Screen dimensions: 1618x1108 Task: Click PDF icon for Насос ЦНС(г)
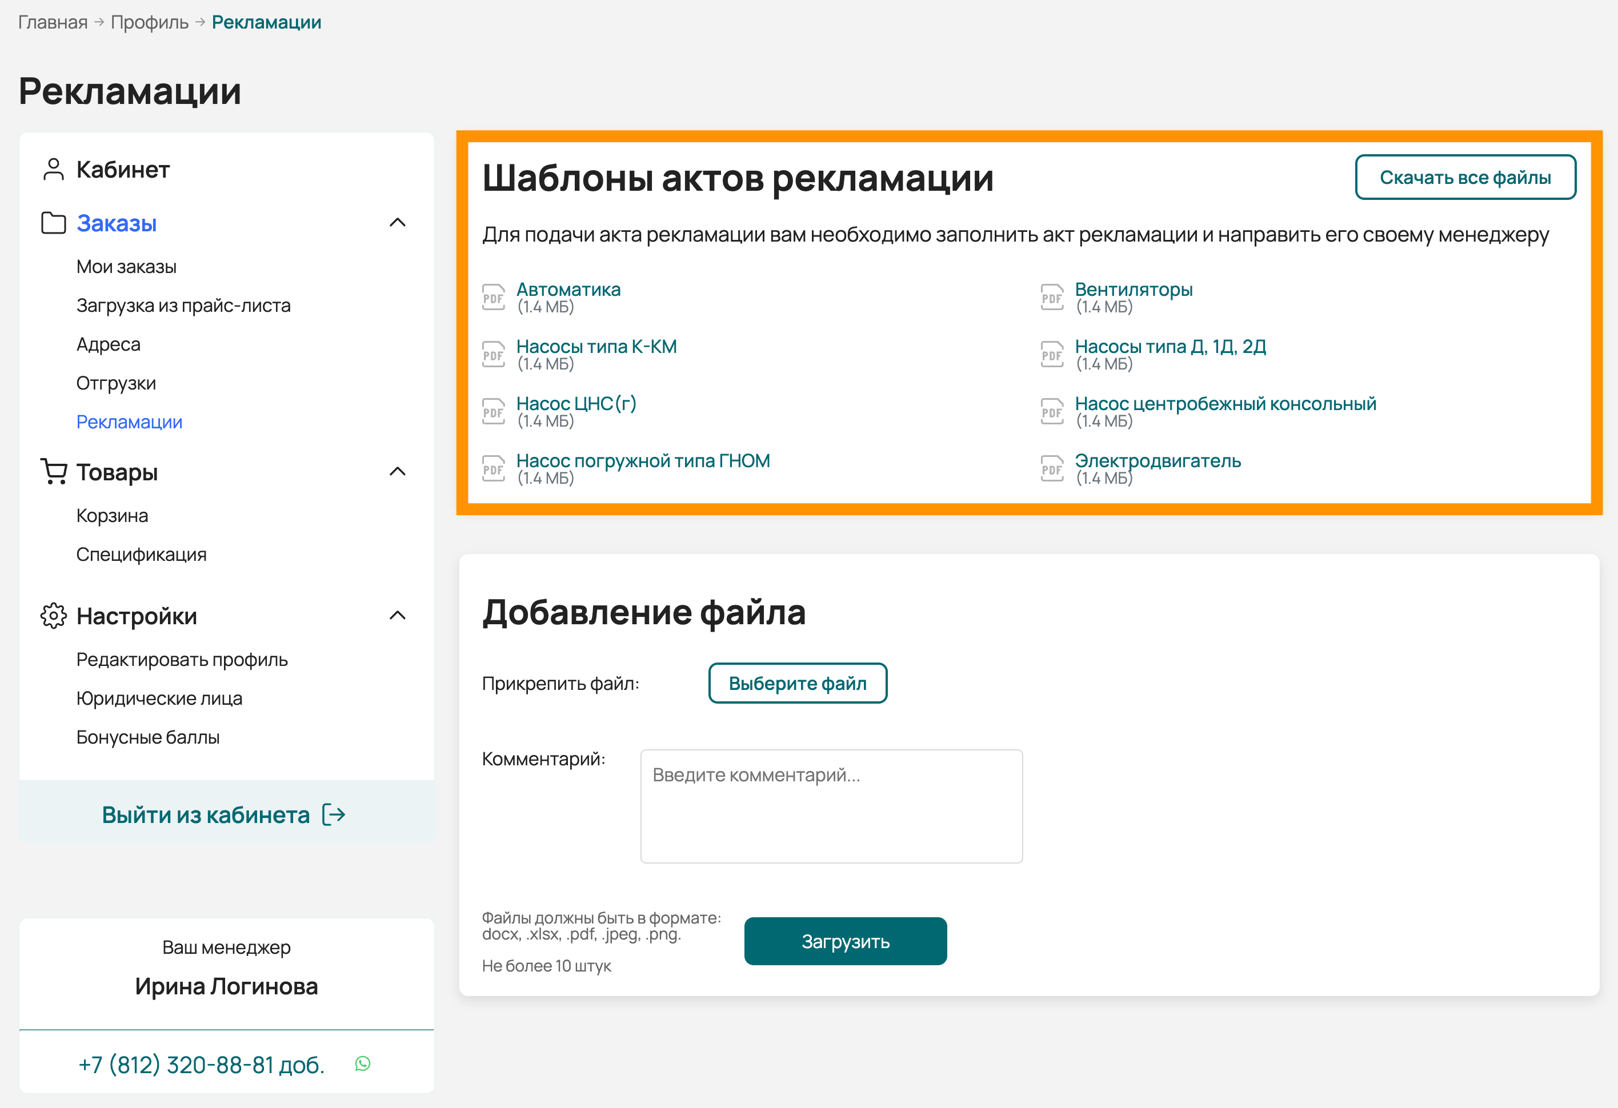494,411
